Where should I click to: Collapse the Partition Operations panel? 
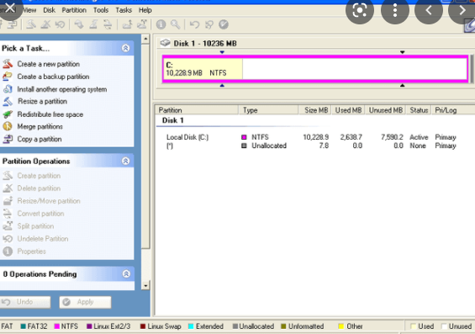[x=126, y=161]
